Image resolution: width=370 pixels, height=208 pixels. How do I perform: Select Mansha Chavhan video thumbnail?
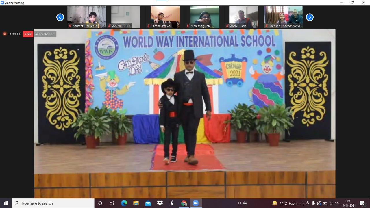click(283, 17)
